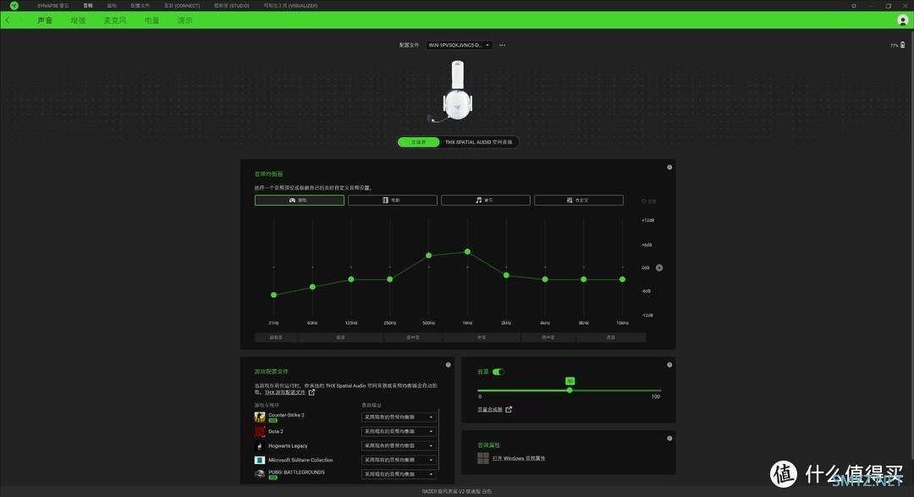Click the 2kHz equalizer band point
Image resolution: width=914 pixels, height=497 pixels.
coord(506,275)
